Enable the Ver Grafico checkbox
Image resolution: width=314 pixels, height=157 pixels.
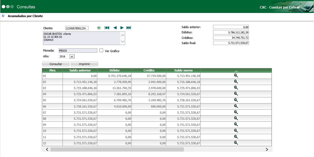[x=101, y=50]
